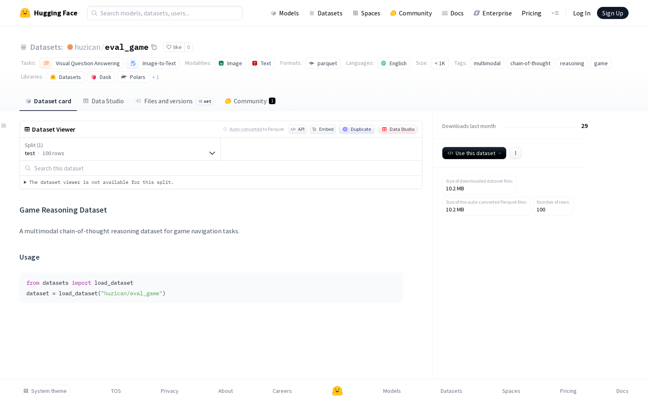
Task: Select the multimodal tag
Action: coord(487,63)
